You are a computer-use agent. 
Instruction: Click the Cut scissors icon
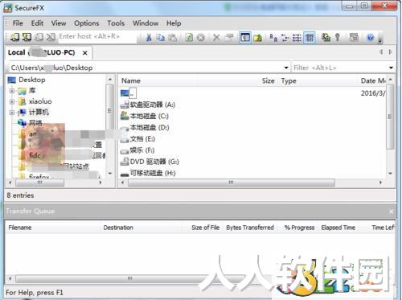[149, 38]
